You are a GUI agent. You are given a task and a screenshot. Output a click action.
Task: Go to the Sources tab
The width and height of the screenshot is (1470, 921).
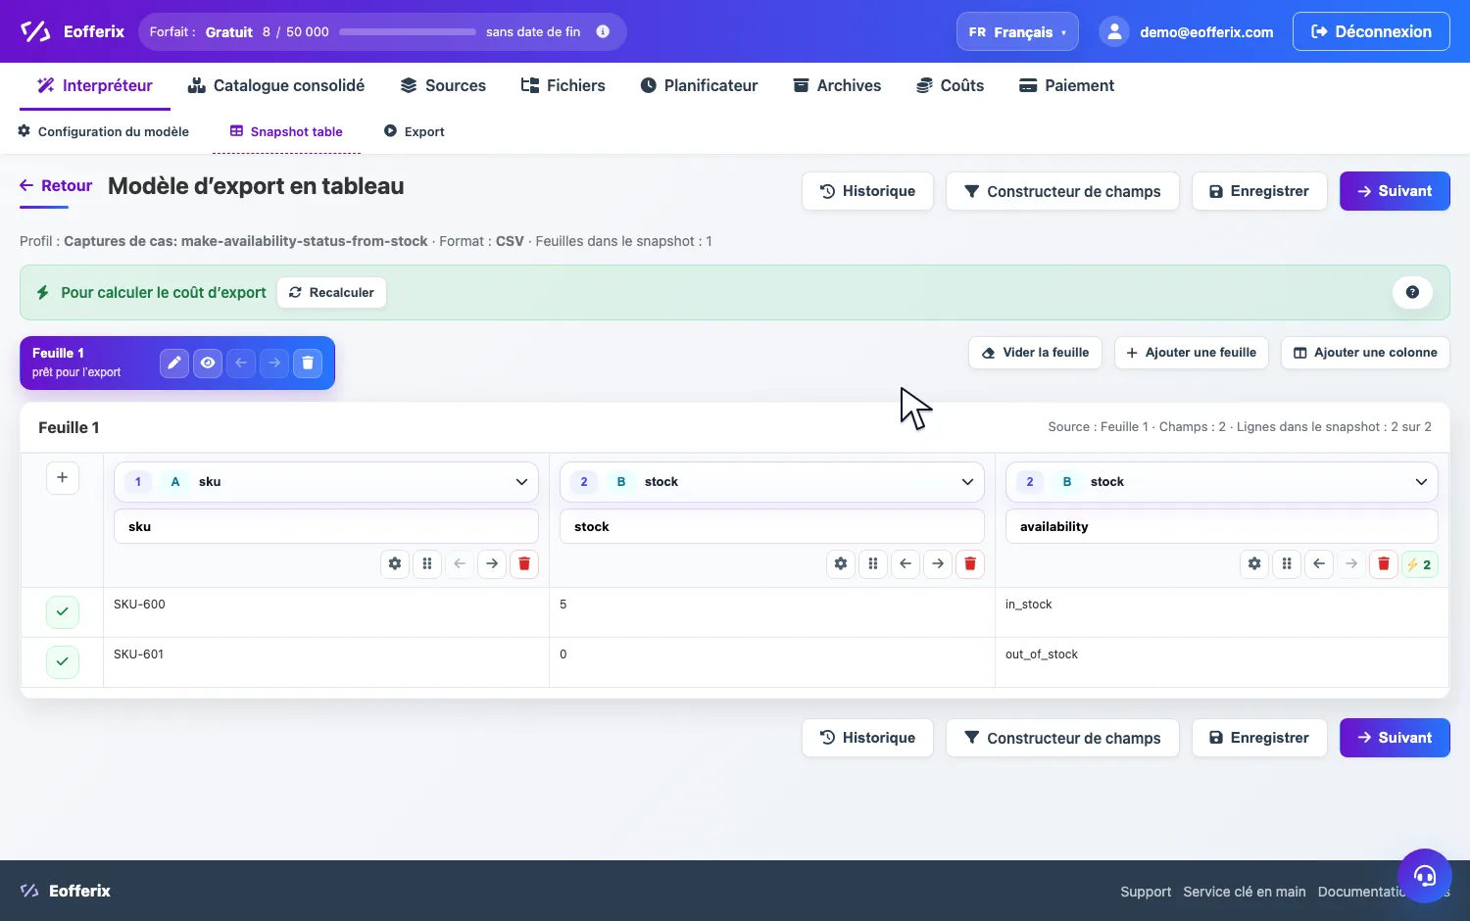[443, 85]
